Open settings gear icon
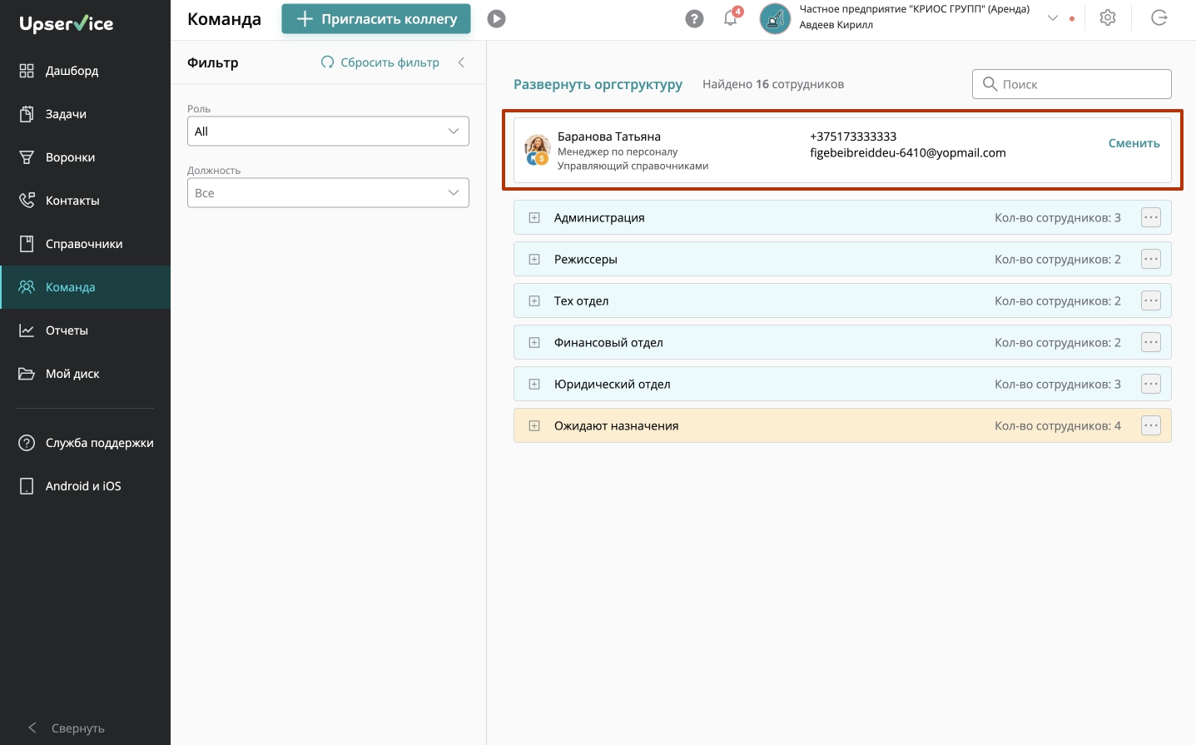The height and width of the screenshot is (745, 1196). pyautogui.click(x=1108, y=17)
